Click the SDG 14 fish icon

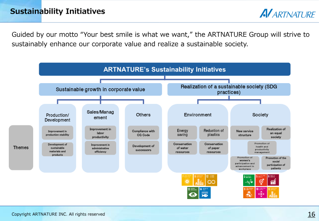click(x=205, y=193)
